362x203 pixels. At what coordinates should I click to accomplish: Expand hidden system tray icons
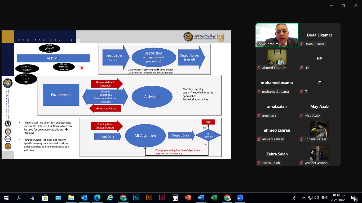coord(304,198)
